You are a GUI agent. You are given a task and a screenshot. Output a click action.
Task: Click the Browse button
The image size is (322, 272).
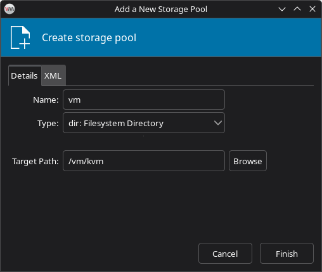pyautogui.click(x=248, y=161)
